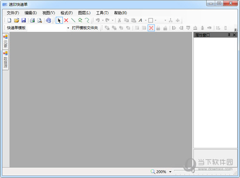Screen dimensions: 240x178
Task: Select the arrow pointer tool
Action: click(x=59, y=20)
